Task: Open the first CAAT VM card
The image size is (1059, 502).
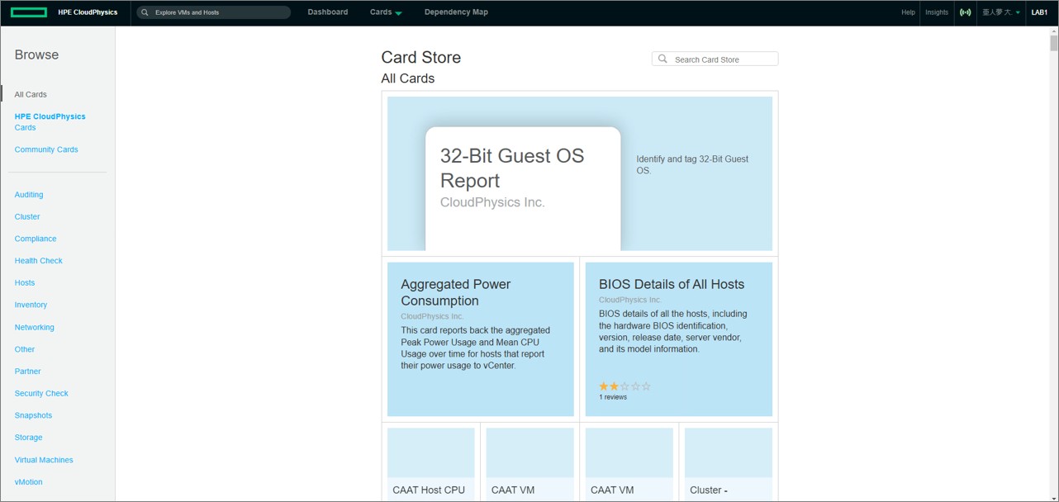Action: pyautogui.click(x=530, y=464)
